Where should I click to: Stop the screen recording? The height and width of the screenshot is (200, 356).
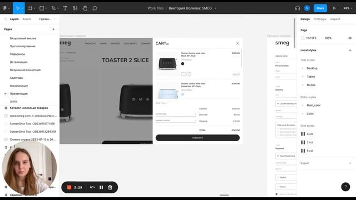tap(69, 187)
